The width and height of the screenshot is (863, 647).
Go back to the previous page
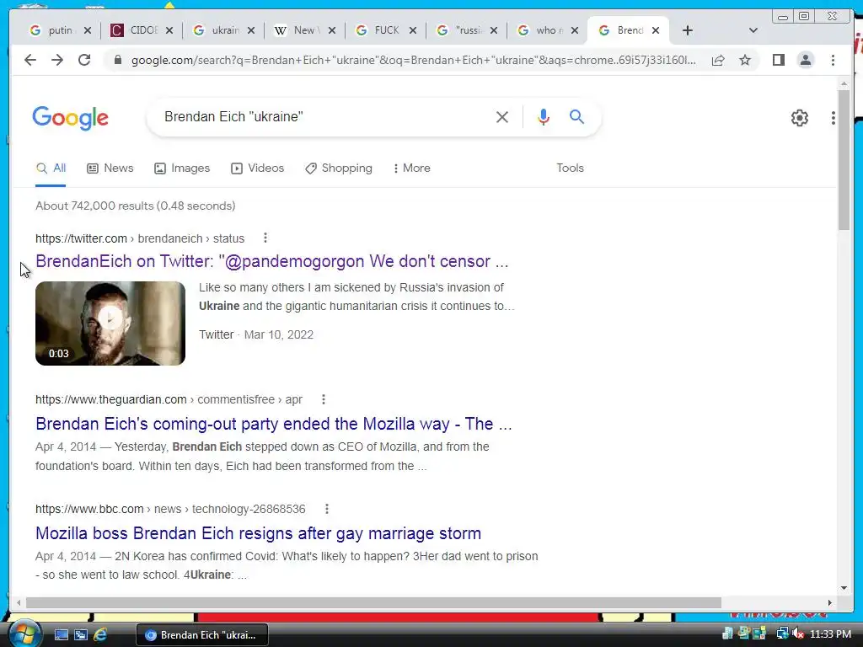click(x=30, y=60)
